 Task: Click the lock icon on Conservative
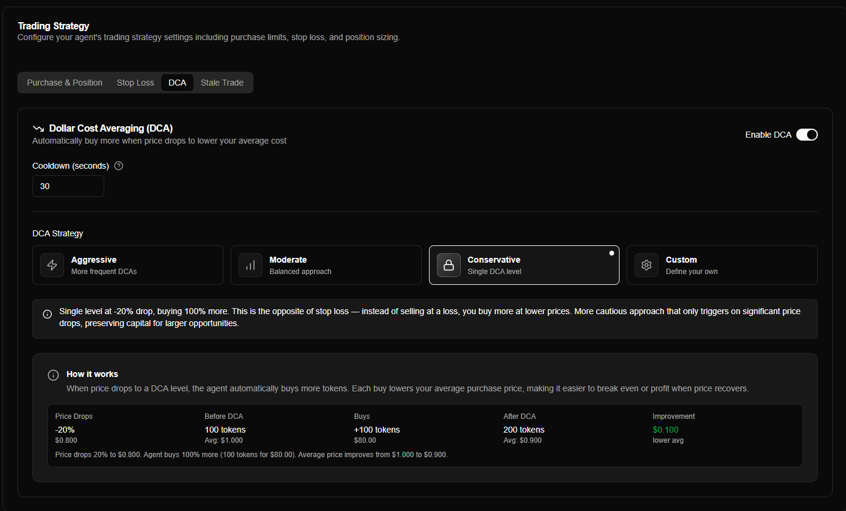point(449,265)
